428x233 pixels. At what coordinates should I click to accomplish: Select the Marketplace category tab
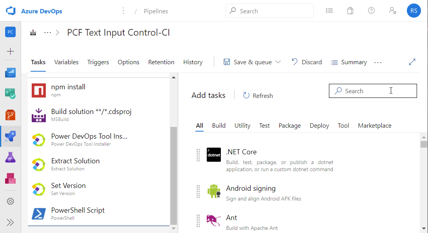pos(375,125)
